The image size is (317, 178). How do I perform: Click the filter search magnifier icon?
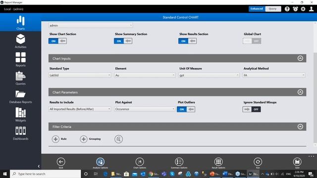[118, 139]
